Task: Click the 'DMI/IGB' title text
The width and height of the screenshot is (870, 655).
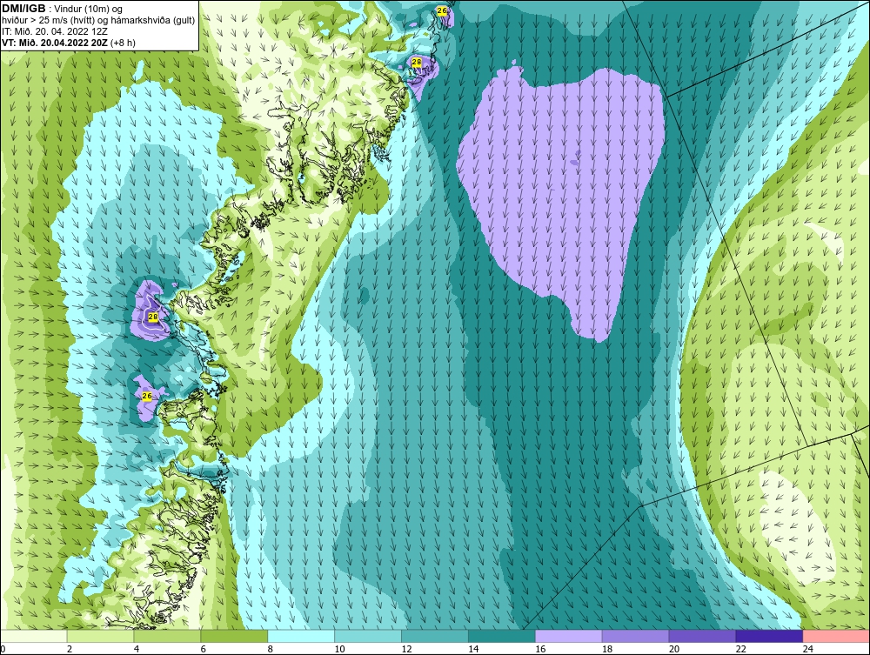Action: pos(23,9)
